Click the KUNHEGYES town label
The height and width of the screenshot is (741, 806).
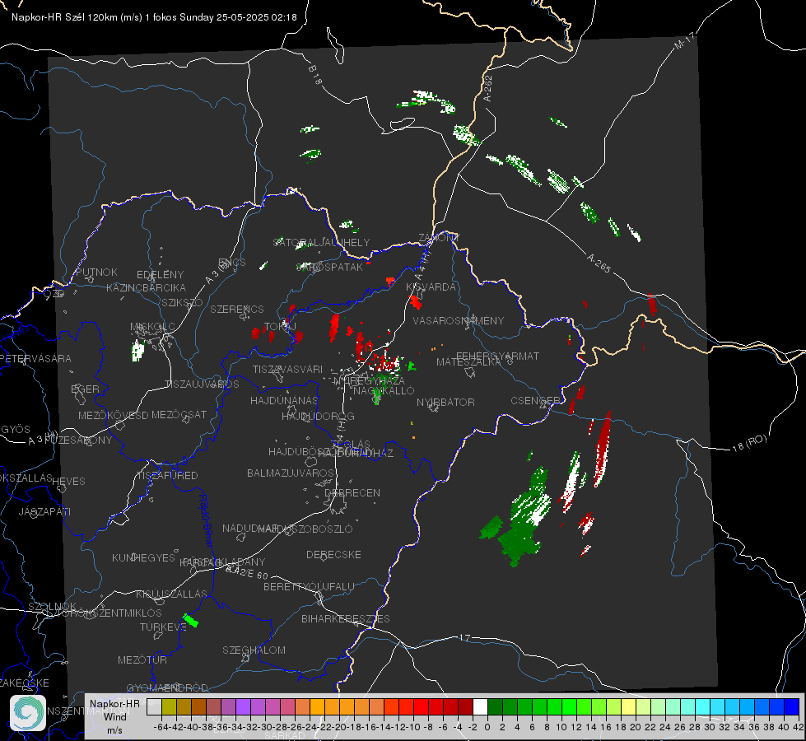click(143, 557)
